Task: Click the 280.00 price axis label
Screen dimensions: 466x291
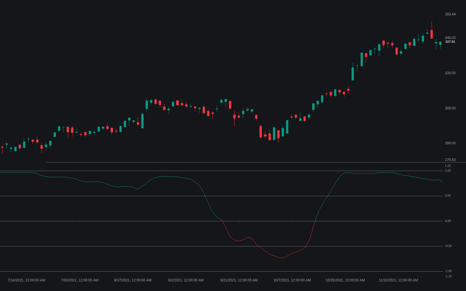Action: [x=450, y=143]
